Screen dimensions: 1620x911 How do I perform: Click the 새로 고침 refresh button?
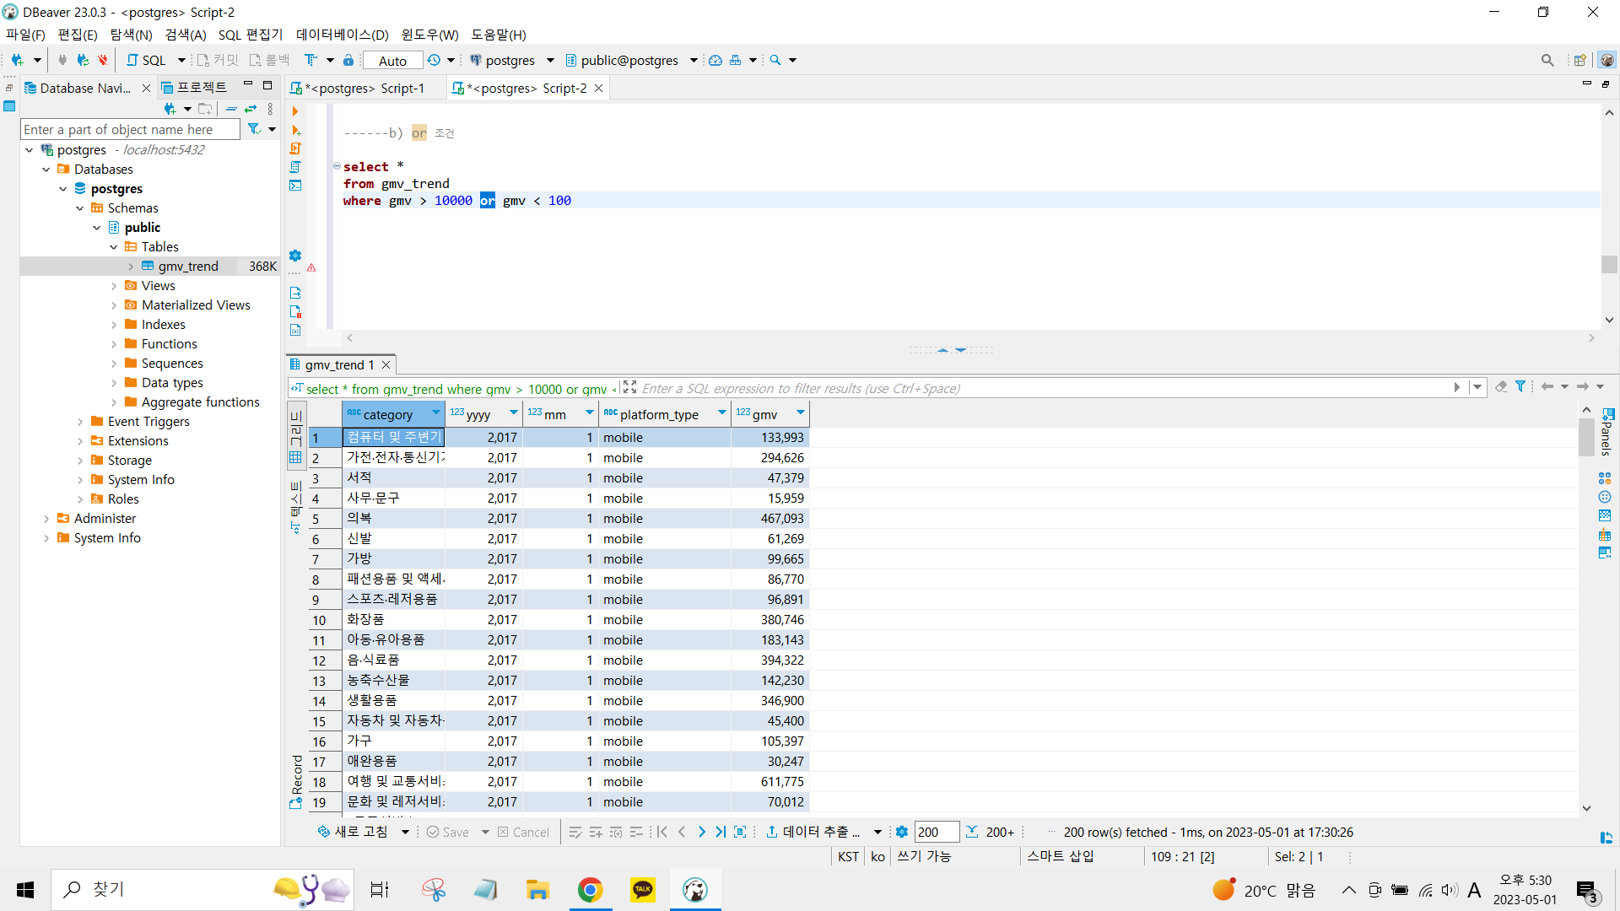[354, 832]
